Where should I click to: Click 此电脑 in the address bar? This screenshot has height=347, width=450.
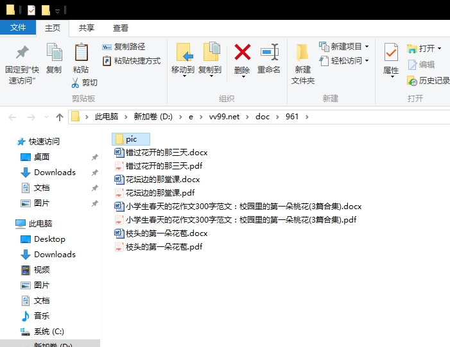click(x=107, y=117)
